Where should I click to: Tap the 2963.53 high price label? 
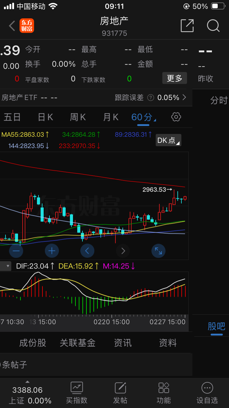pyautogui.click(x=154, y=190)
